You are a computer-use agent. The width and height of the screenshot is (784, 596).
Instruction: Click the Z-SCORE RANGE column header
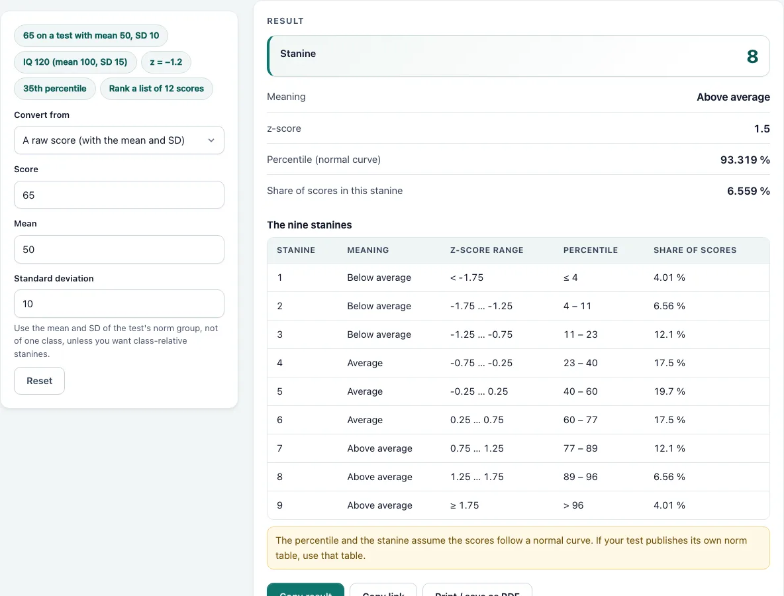(x=487, y=250)
